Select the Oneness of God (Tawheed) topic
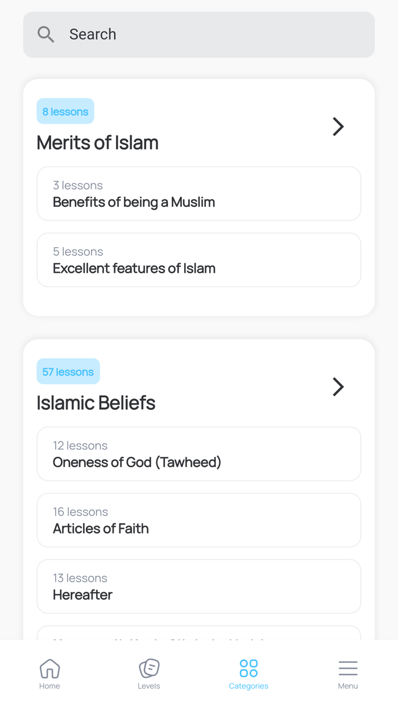Screen dimensions: 398x707 pyautogui.click(x=198, y=454)
